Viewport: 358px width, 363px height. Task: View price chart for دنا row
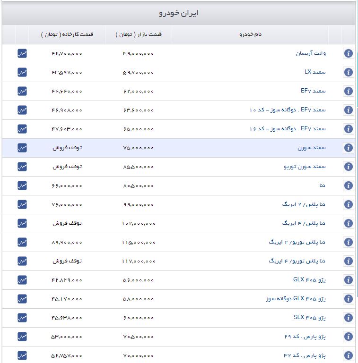[x=22, y=186]
